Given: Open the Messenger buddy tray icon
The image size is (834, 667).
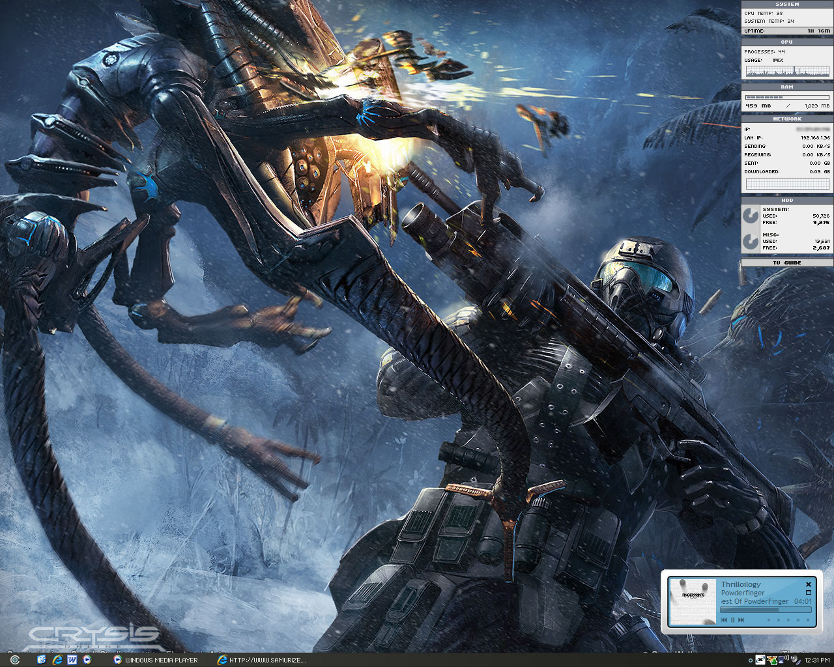Looking at the screenshot, I should tap(772, 660).
